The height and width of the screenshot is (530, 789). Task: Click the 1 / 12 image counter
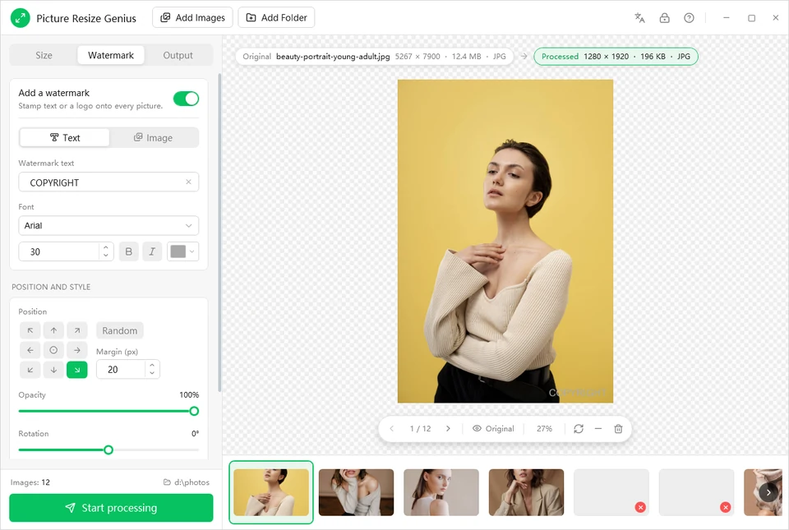420,428
